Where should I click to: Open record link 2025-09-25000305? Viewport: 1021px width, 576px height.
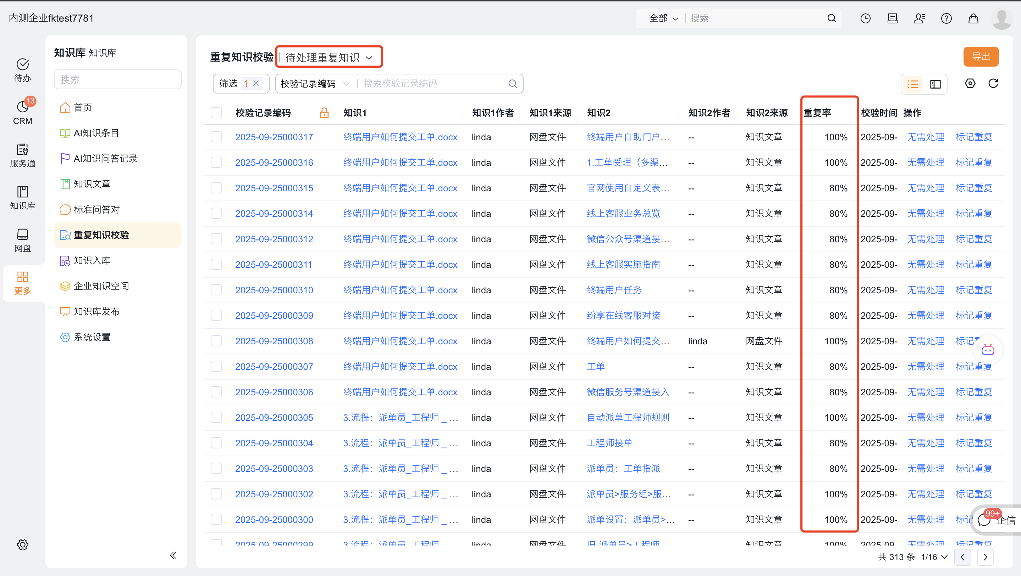(274, 418)
